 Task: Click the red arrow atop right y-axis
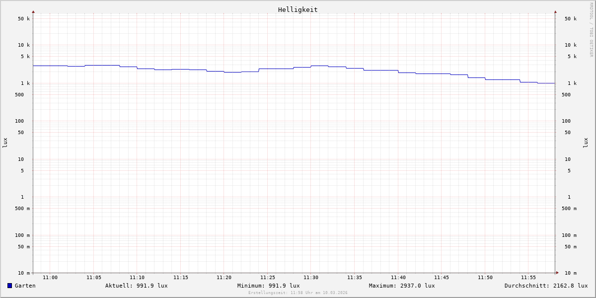pos(555,11)
